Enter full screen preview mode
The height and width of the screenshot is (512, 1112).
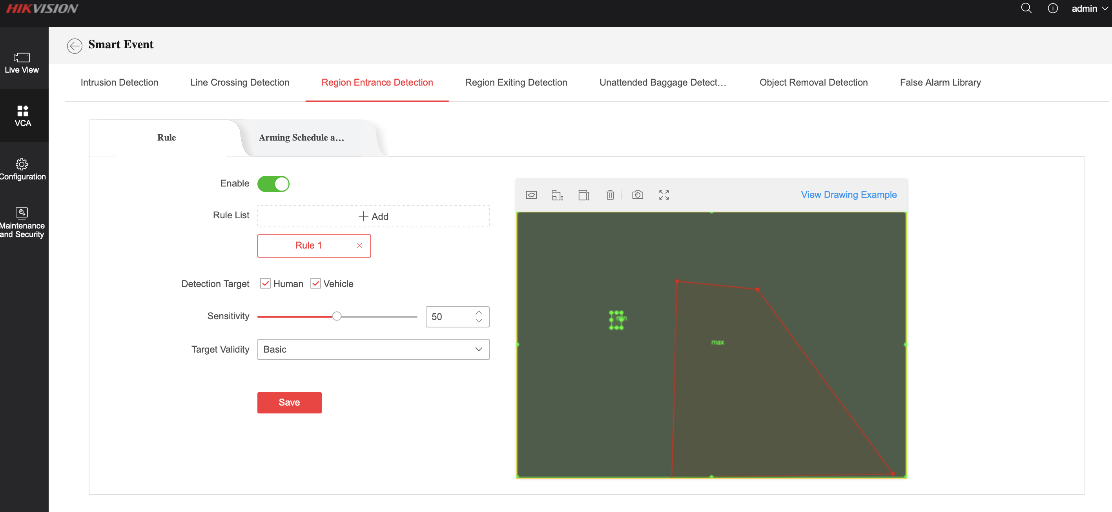[664, 195]
